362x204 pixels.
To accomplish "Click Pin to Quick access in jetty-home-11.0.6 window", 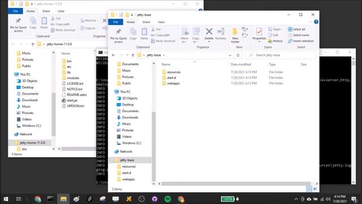I will point(18,25).
